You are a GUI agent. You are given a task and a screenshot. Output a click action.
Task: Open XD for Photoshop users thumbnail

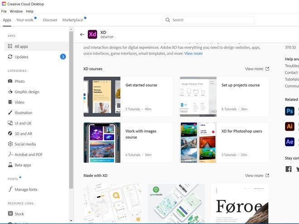tap(198, 143)
